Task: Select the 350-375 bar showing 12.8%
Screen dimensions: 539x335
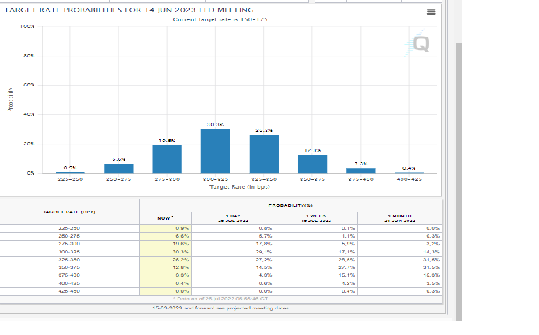Action: (312, 164)
